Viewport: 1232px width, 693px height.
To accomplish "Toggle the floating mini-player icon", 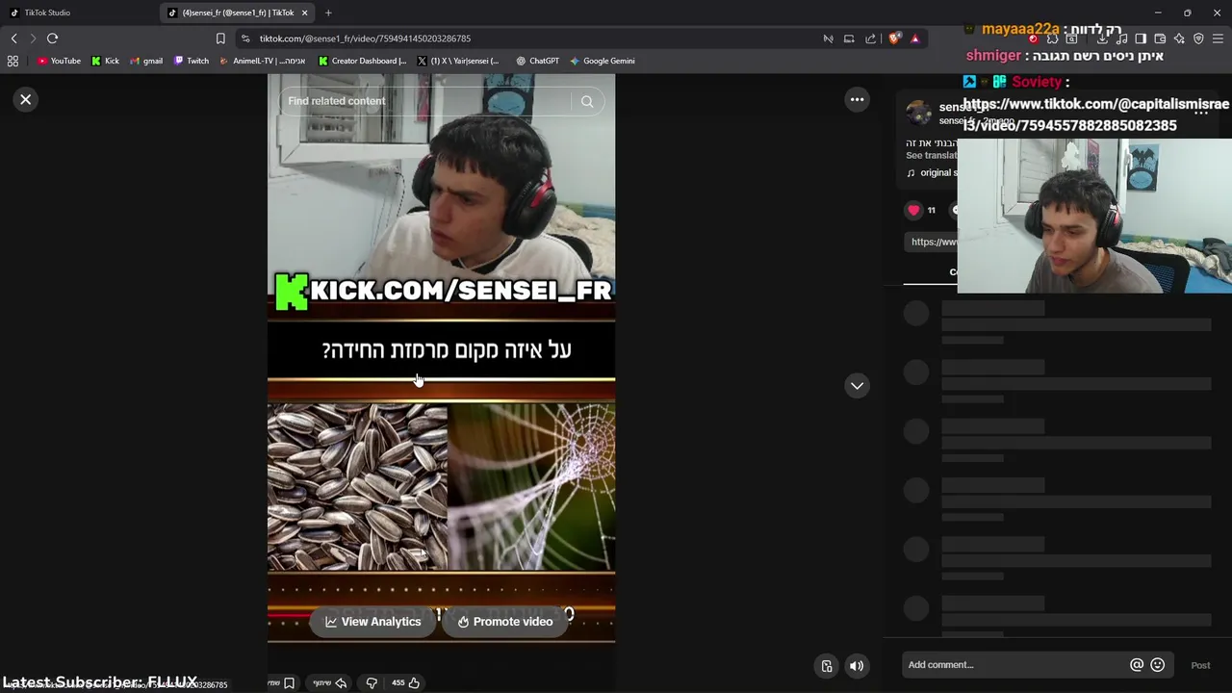I will (827, 665).
